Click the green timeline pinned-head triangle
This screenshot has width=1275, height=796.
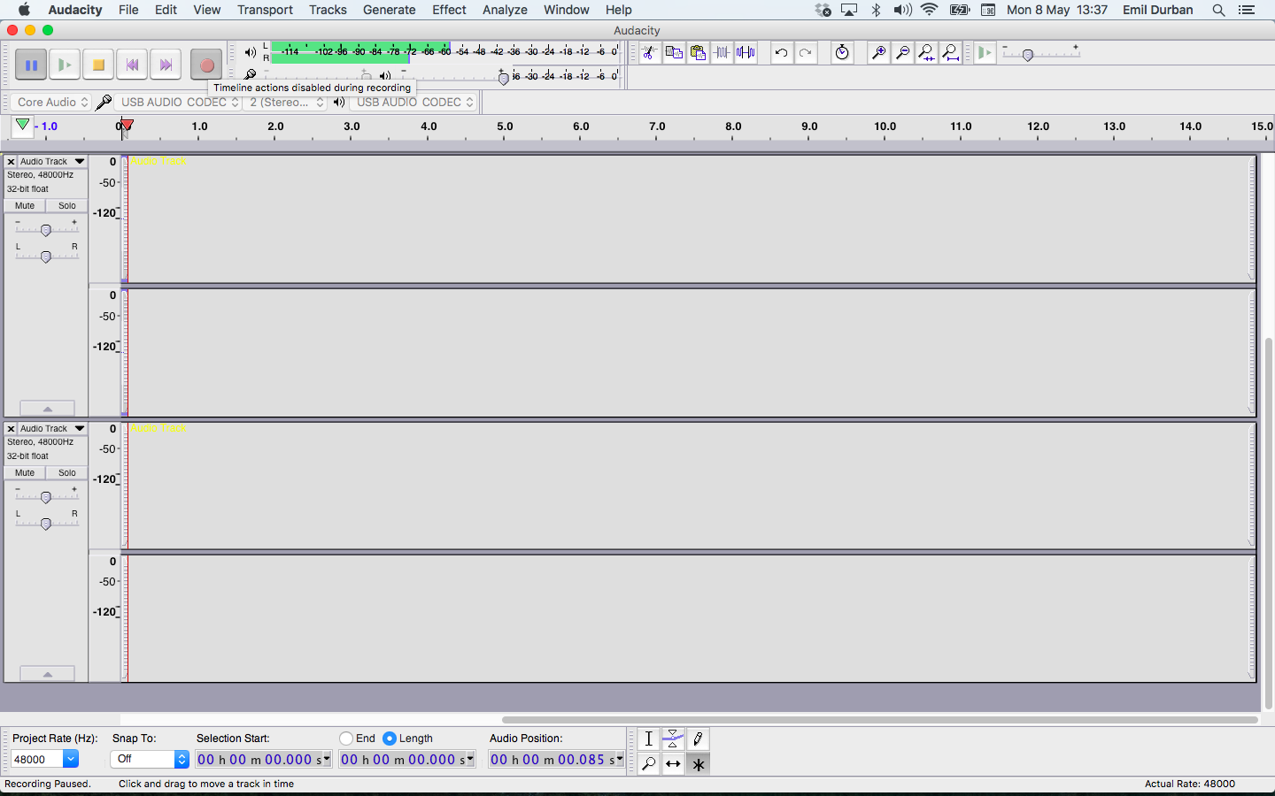[23, 126]
